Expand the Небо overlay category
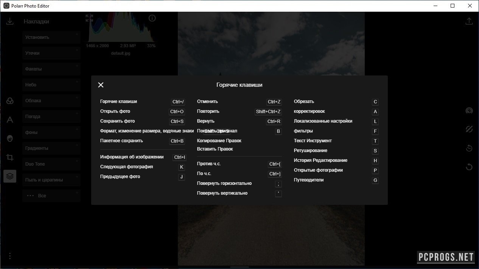This screenshot has height=269, width=479. coord(51,85)
